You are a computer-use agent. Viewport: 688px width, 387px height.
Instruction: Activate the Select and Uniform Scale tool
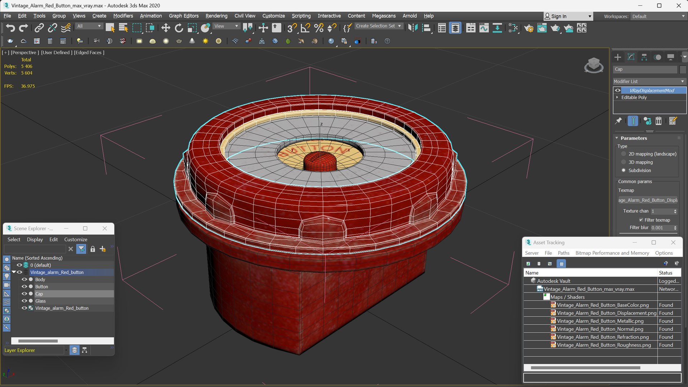[192, 28]
